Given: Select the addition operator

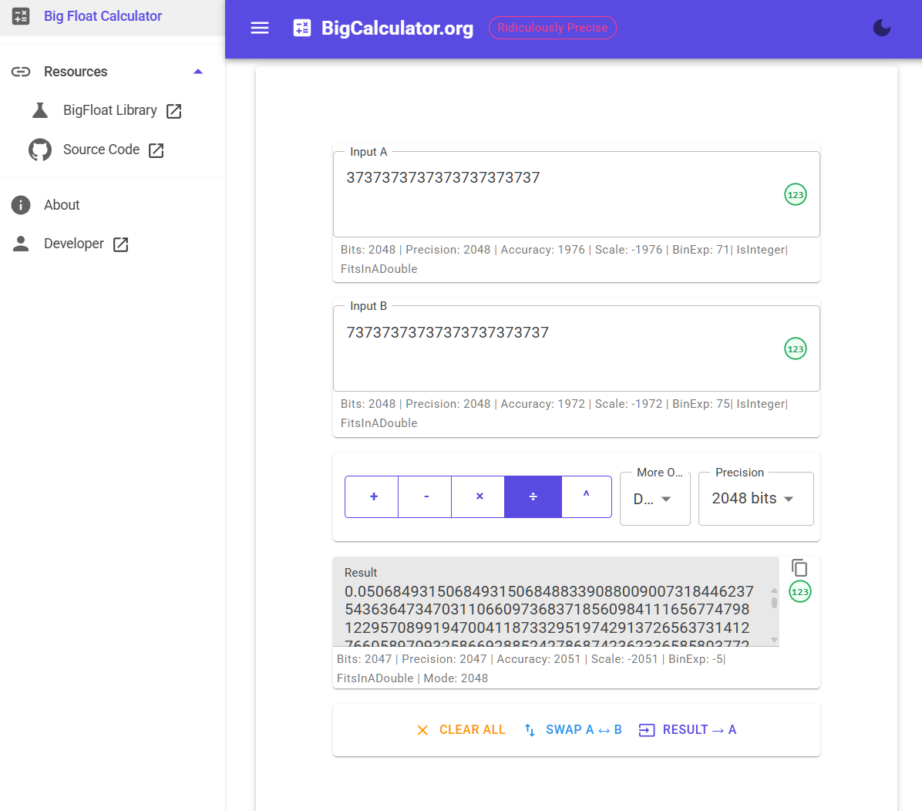Looking at the screenshot, I should click(373, 496).
